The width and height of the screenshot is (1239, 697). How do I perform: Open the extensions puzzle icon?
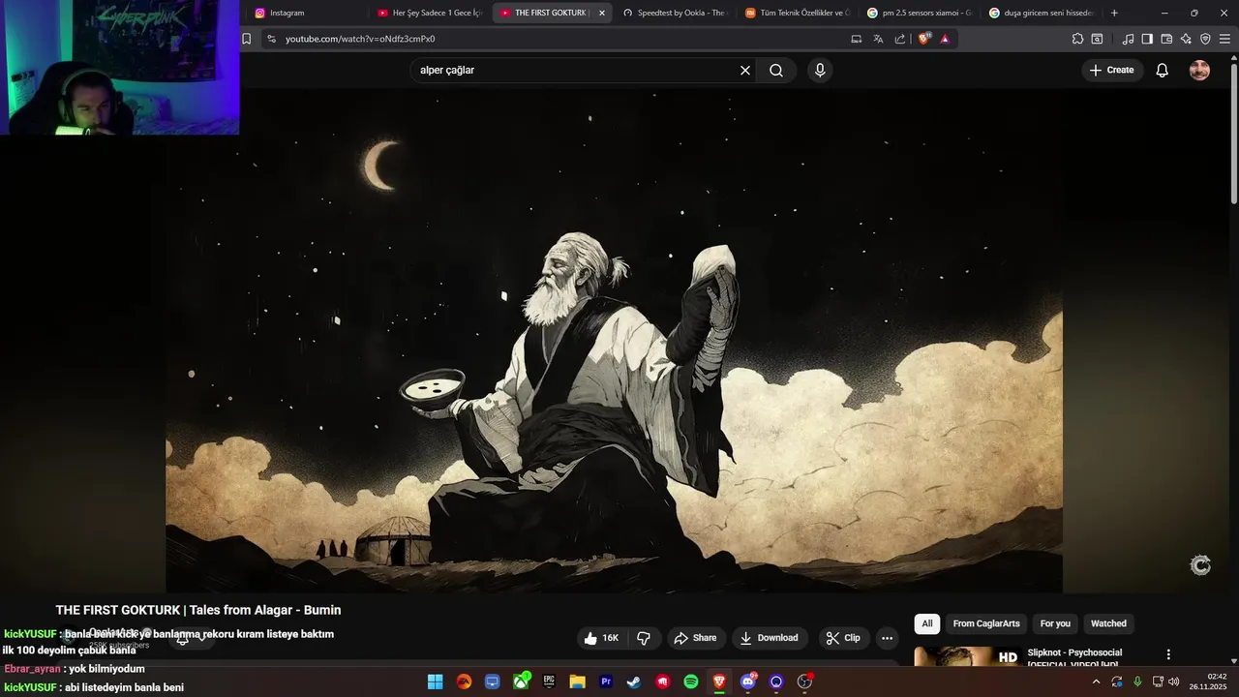(1077, 39)
